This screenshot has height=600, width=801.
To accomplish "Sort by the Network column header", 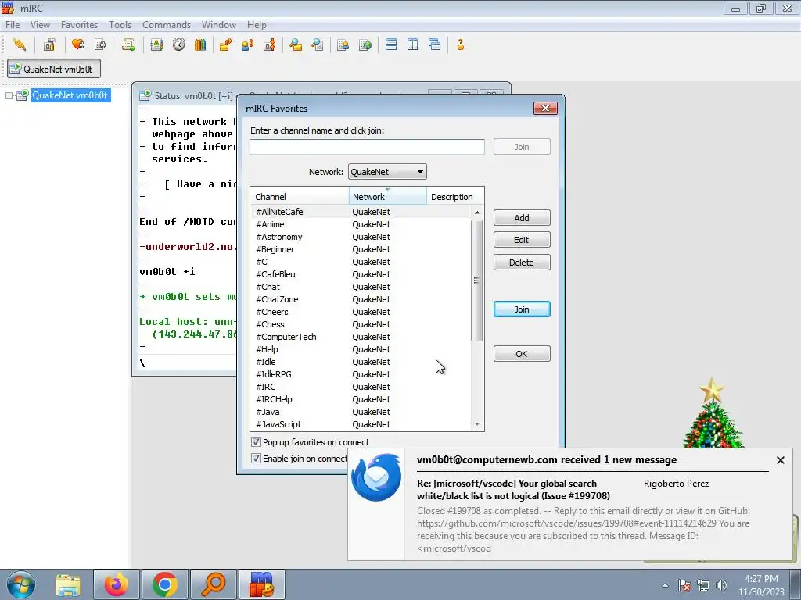I will [x=388, y=197].
